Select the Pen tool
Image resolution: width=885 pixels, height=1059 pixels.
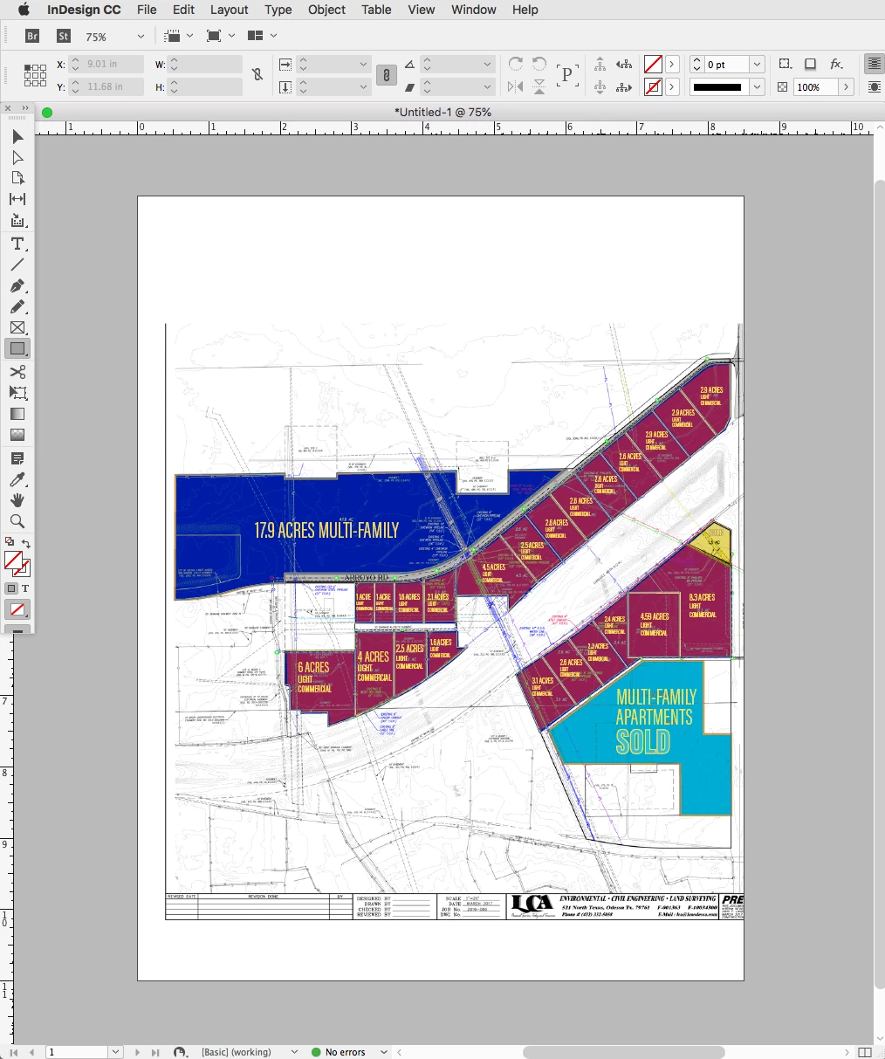[17, 286]
